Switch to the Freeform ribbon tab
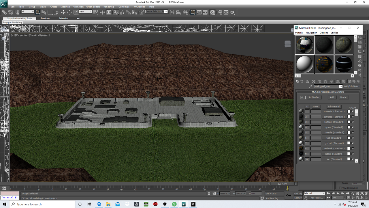369x208 pixels. [x=45, y=18]
